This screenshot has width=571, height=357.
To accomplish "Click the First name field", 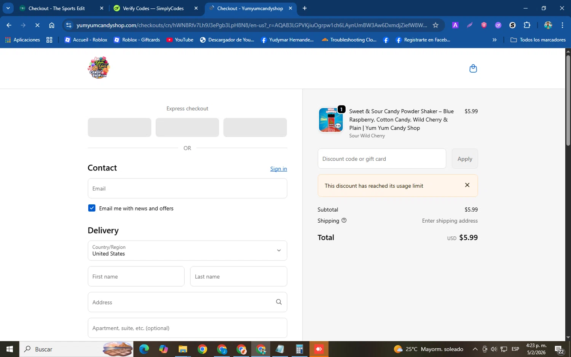I will [x=136, y=276].
